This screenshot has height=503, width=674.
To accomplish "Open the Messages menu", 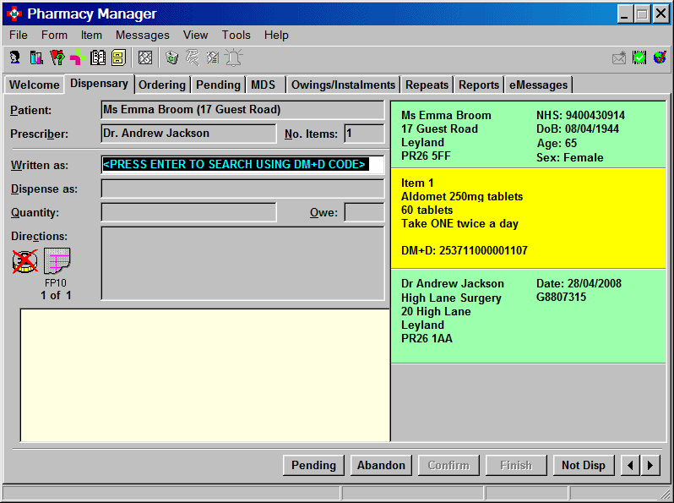I will point(142,35).
